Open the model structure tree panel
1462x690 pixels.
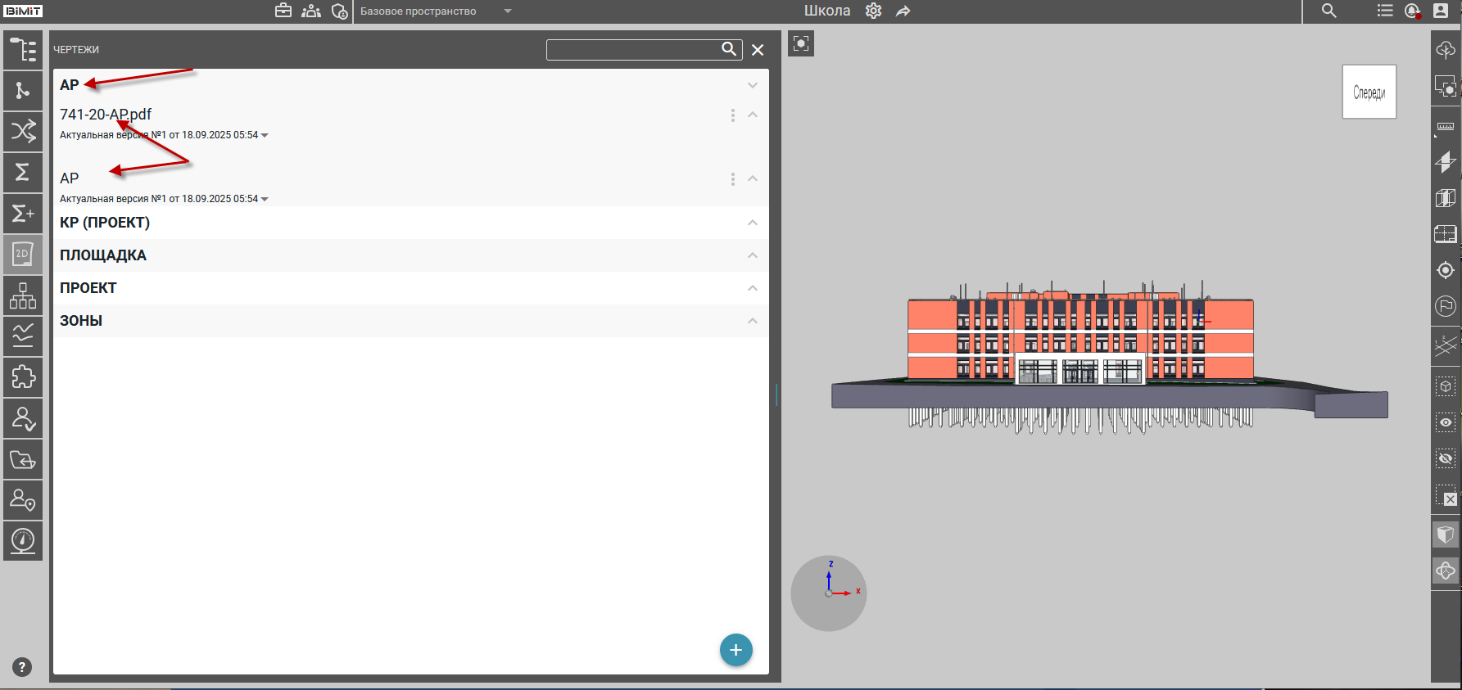pos(23,50)
